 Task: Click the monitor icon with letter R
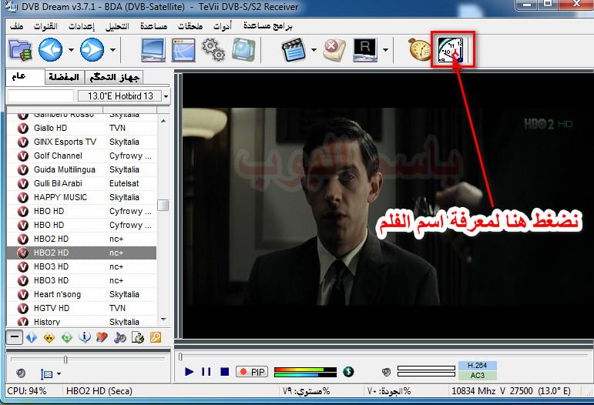coord(365,49)
